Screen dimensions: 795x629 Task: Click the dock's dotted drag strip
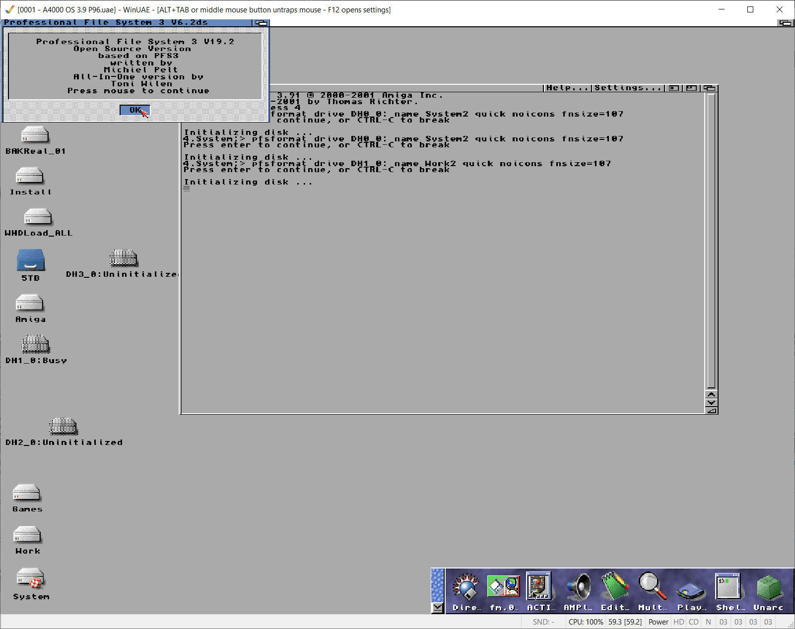437,585
